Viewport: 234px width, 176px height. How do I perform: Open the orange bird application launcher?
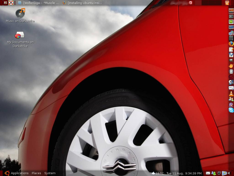point(231,66)
